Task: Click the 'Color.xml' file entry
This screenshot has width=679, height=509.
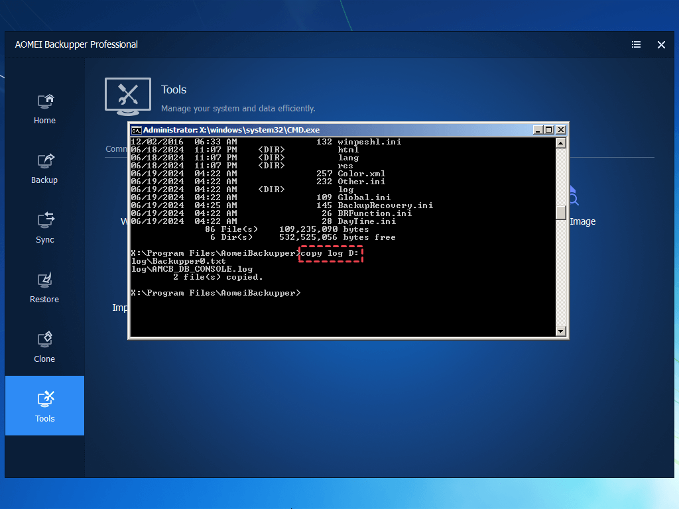Action: point(361,174)
